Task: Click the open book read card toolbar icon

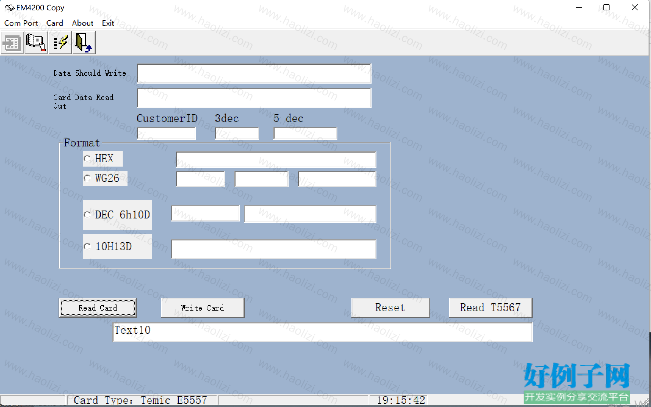Action: [x=36, y=43]
